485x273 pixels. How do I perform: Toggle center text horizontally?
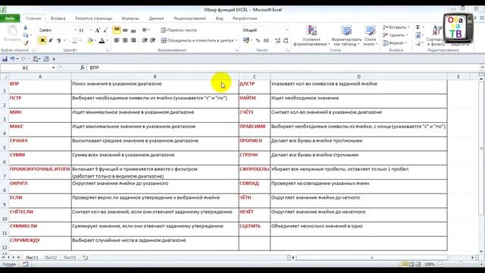coord(125,40)
